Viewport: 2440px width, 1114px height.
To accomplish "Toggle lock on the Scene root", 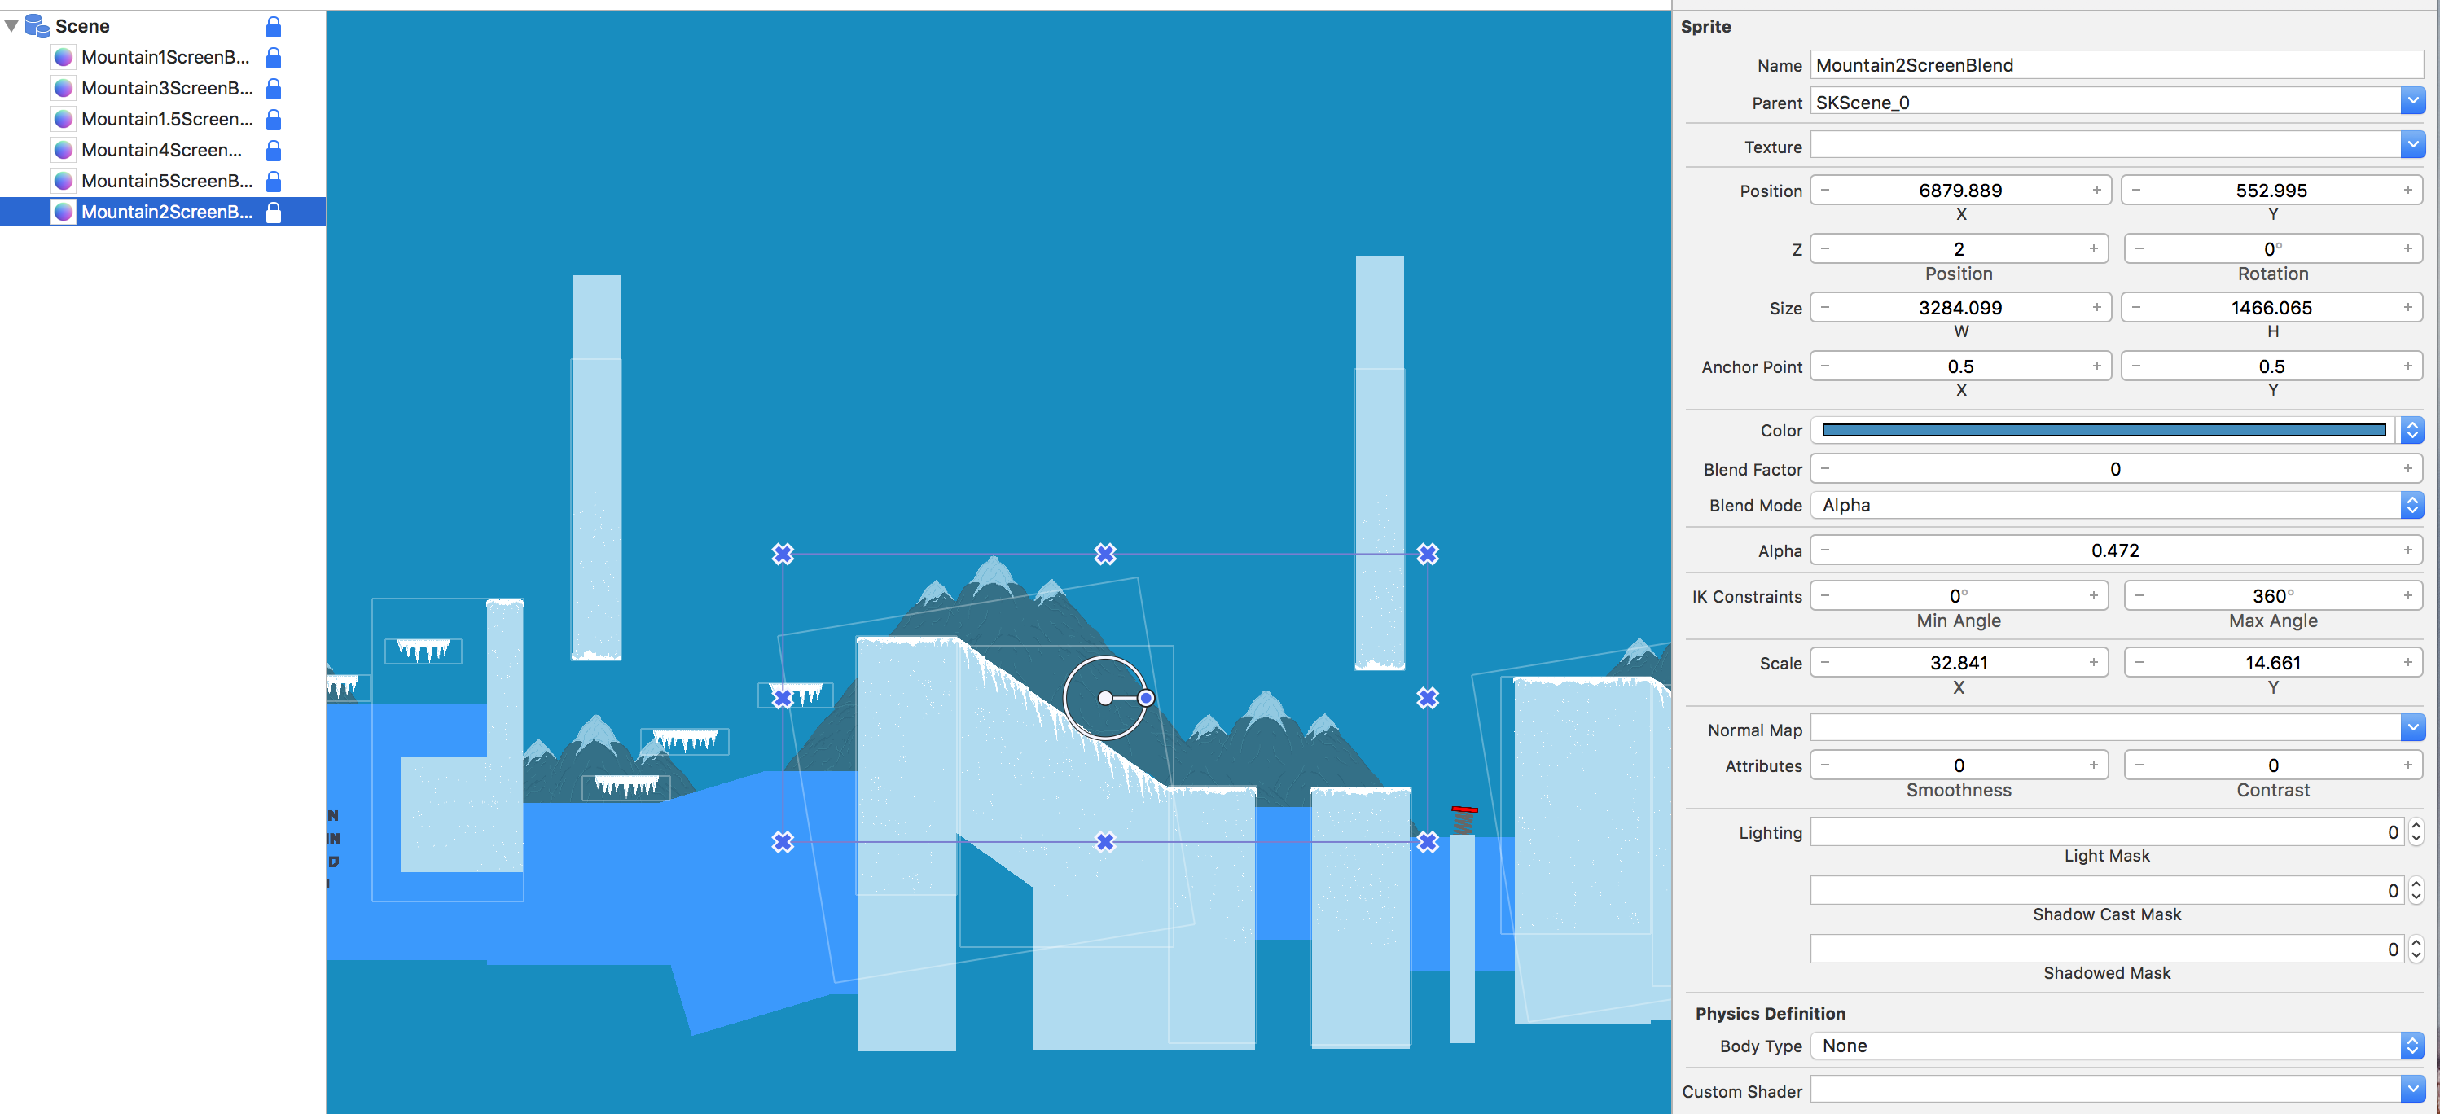I will click(x=273, y=27).
